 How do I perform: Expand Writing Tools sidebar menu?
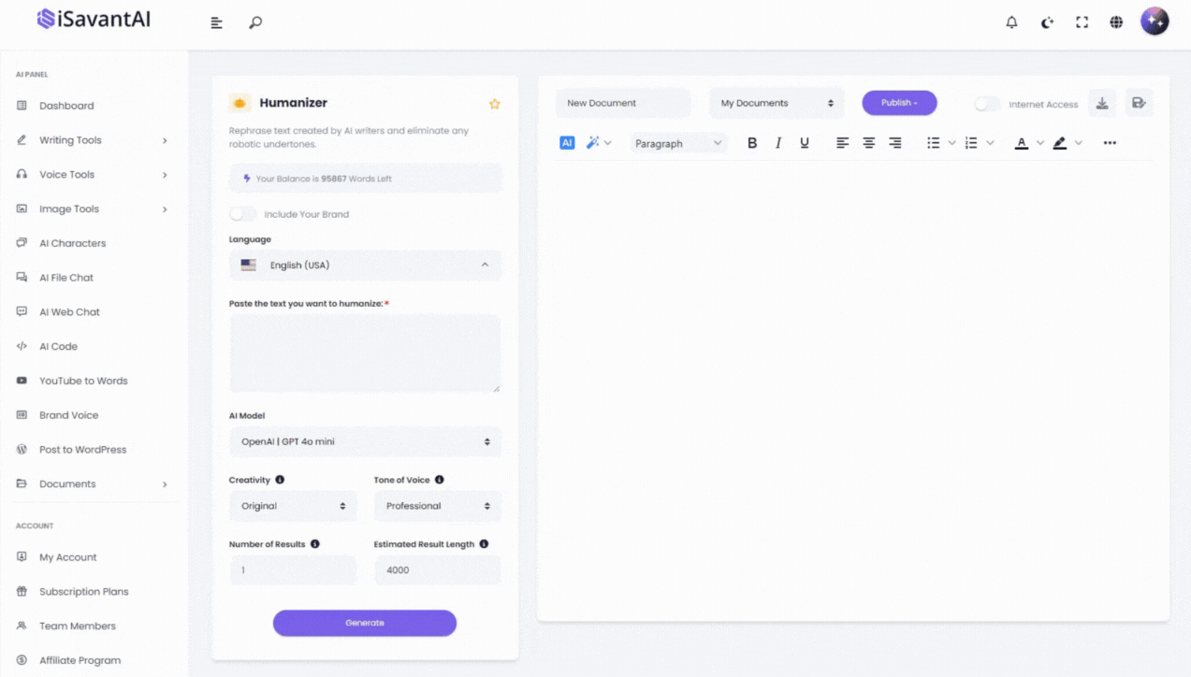(x=70, y=140)
